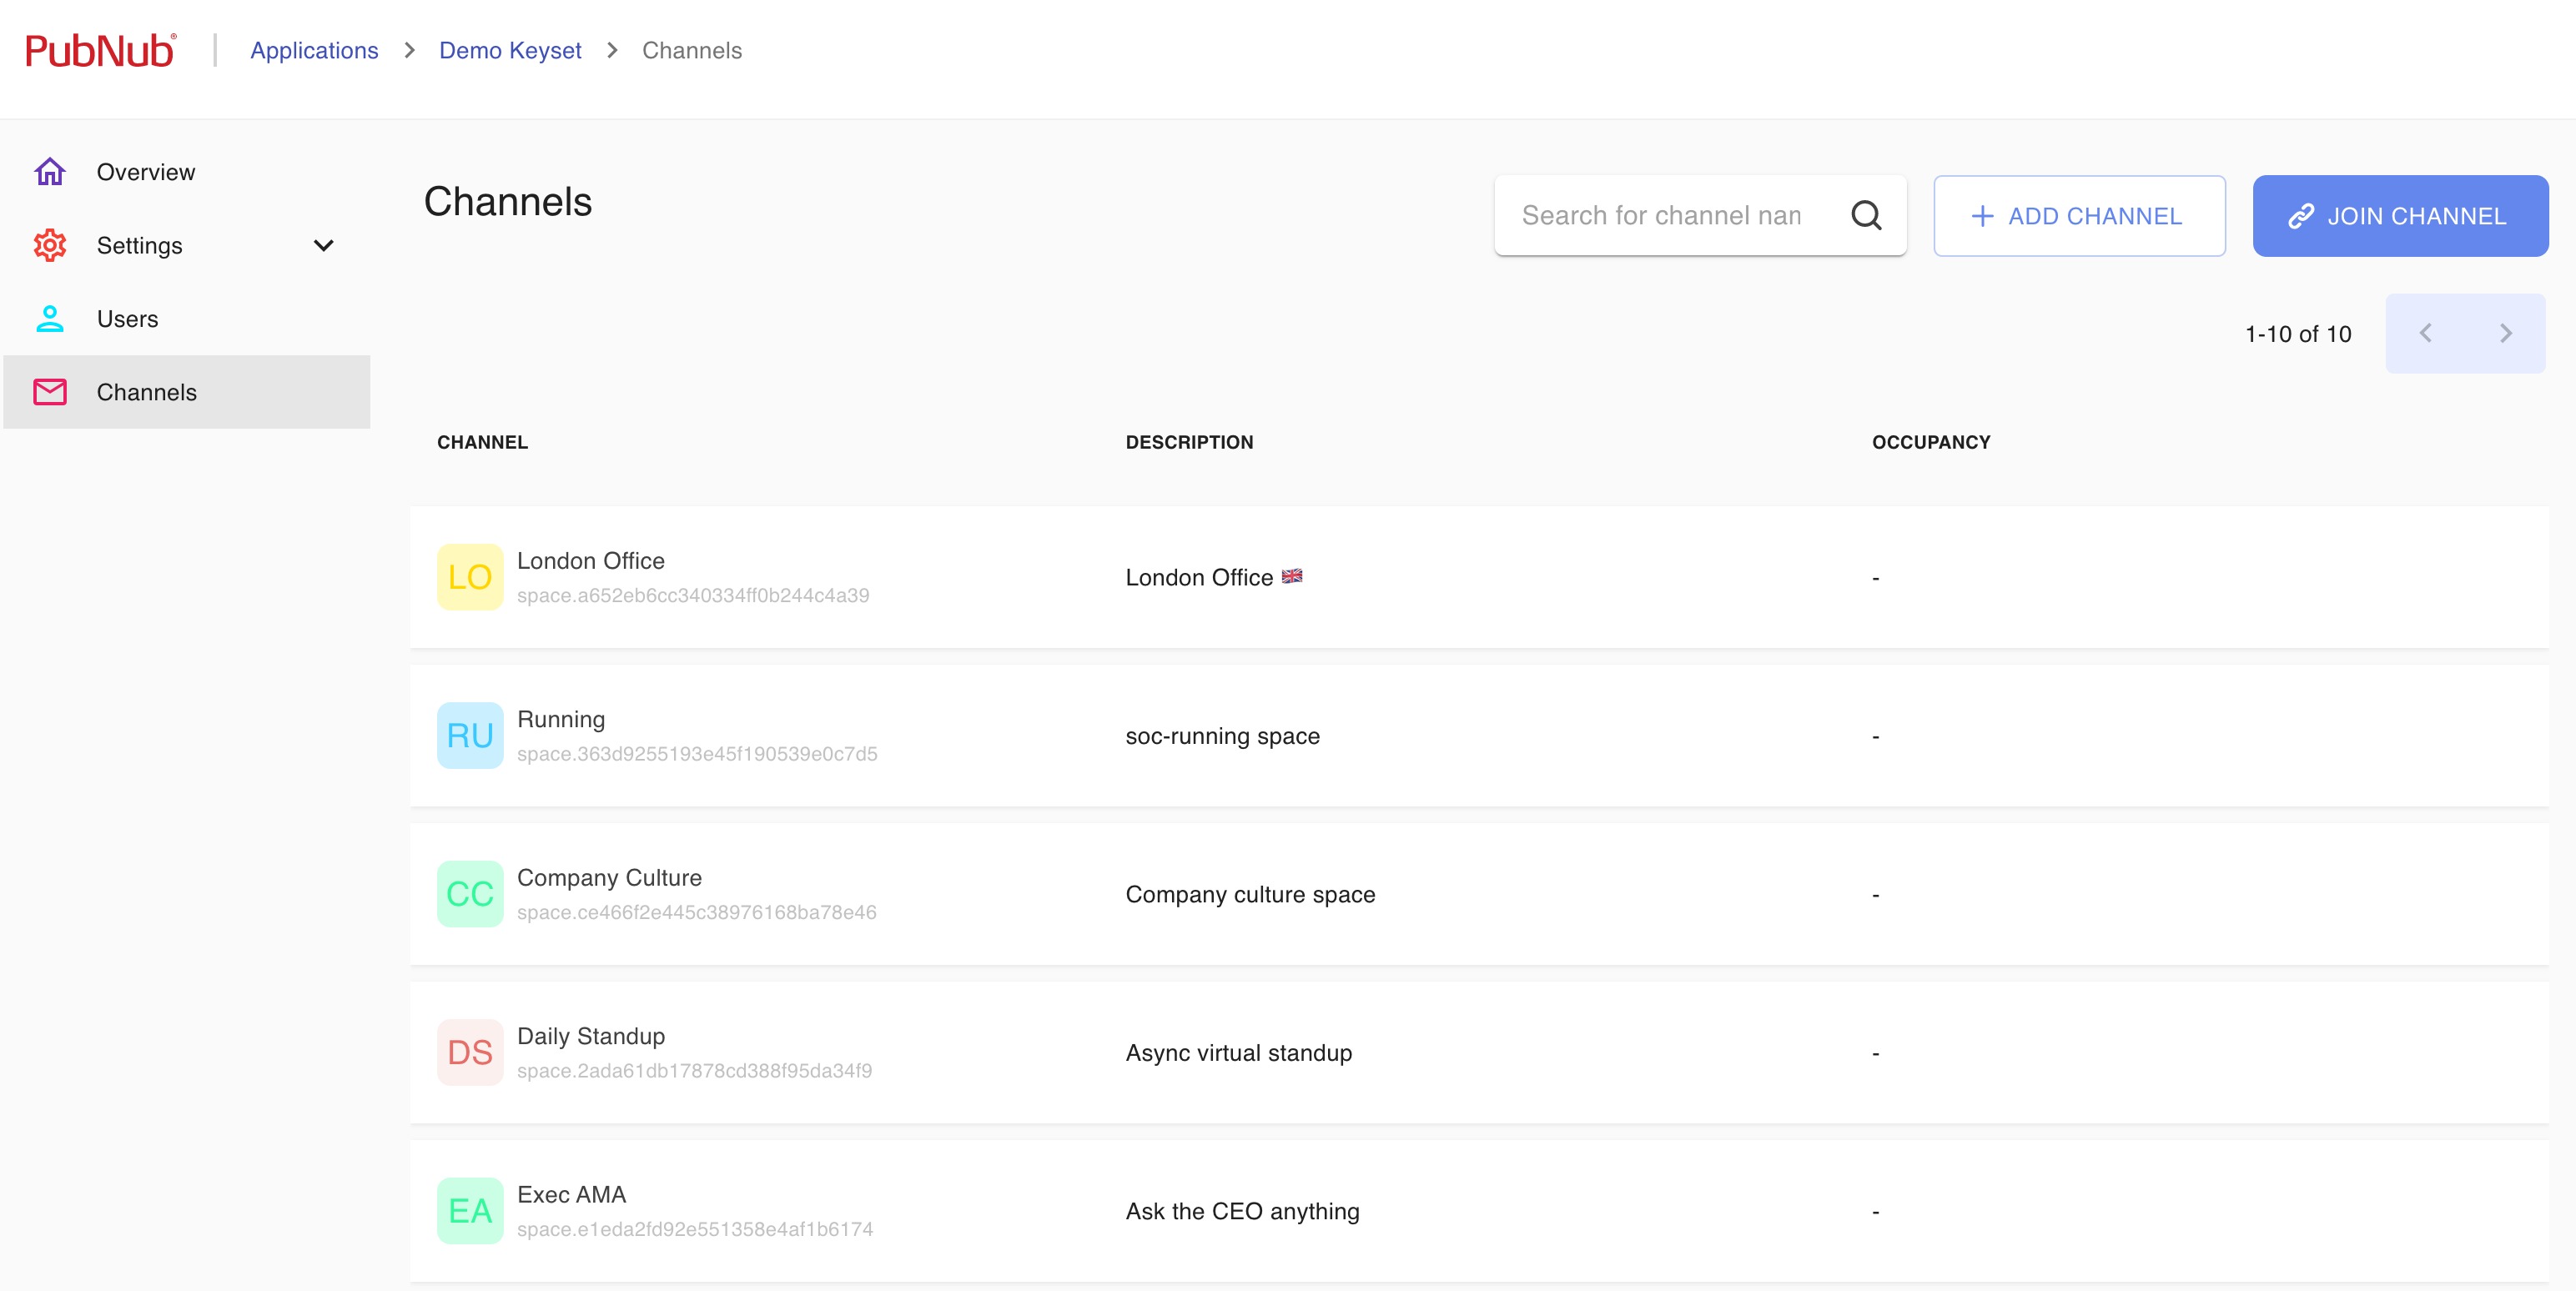Viewport: 2576px width, 1291px height.
Task: Select the CC avatar for Company Culture
Action: [x=469, y=893]
